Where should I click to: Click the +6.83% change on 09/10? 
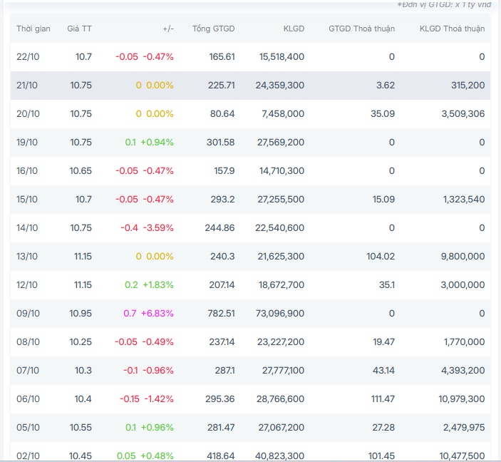(157, 313)
